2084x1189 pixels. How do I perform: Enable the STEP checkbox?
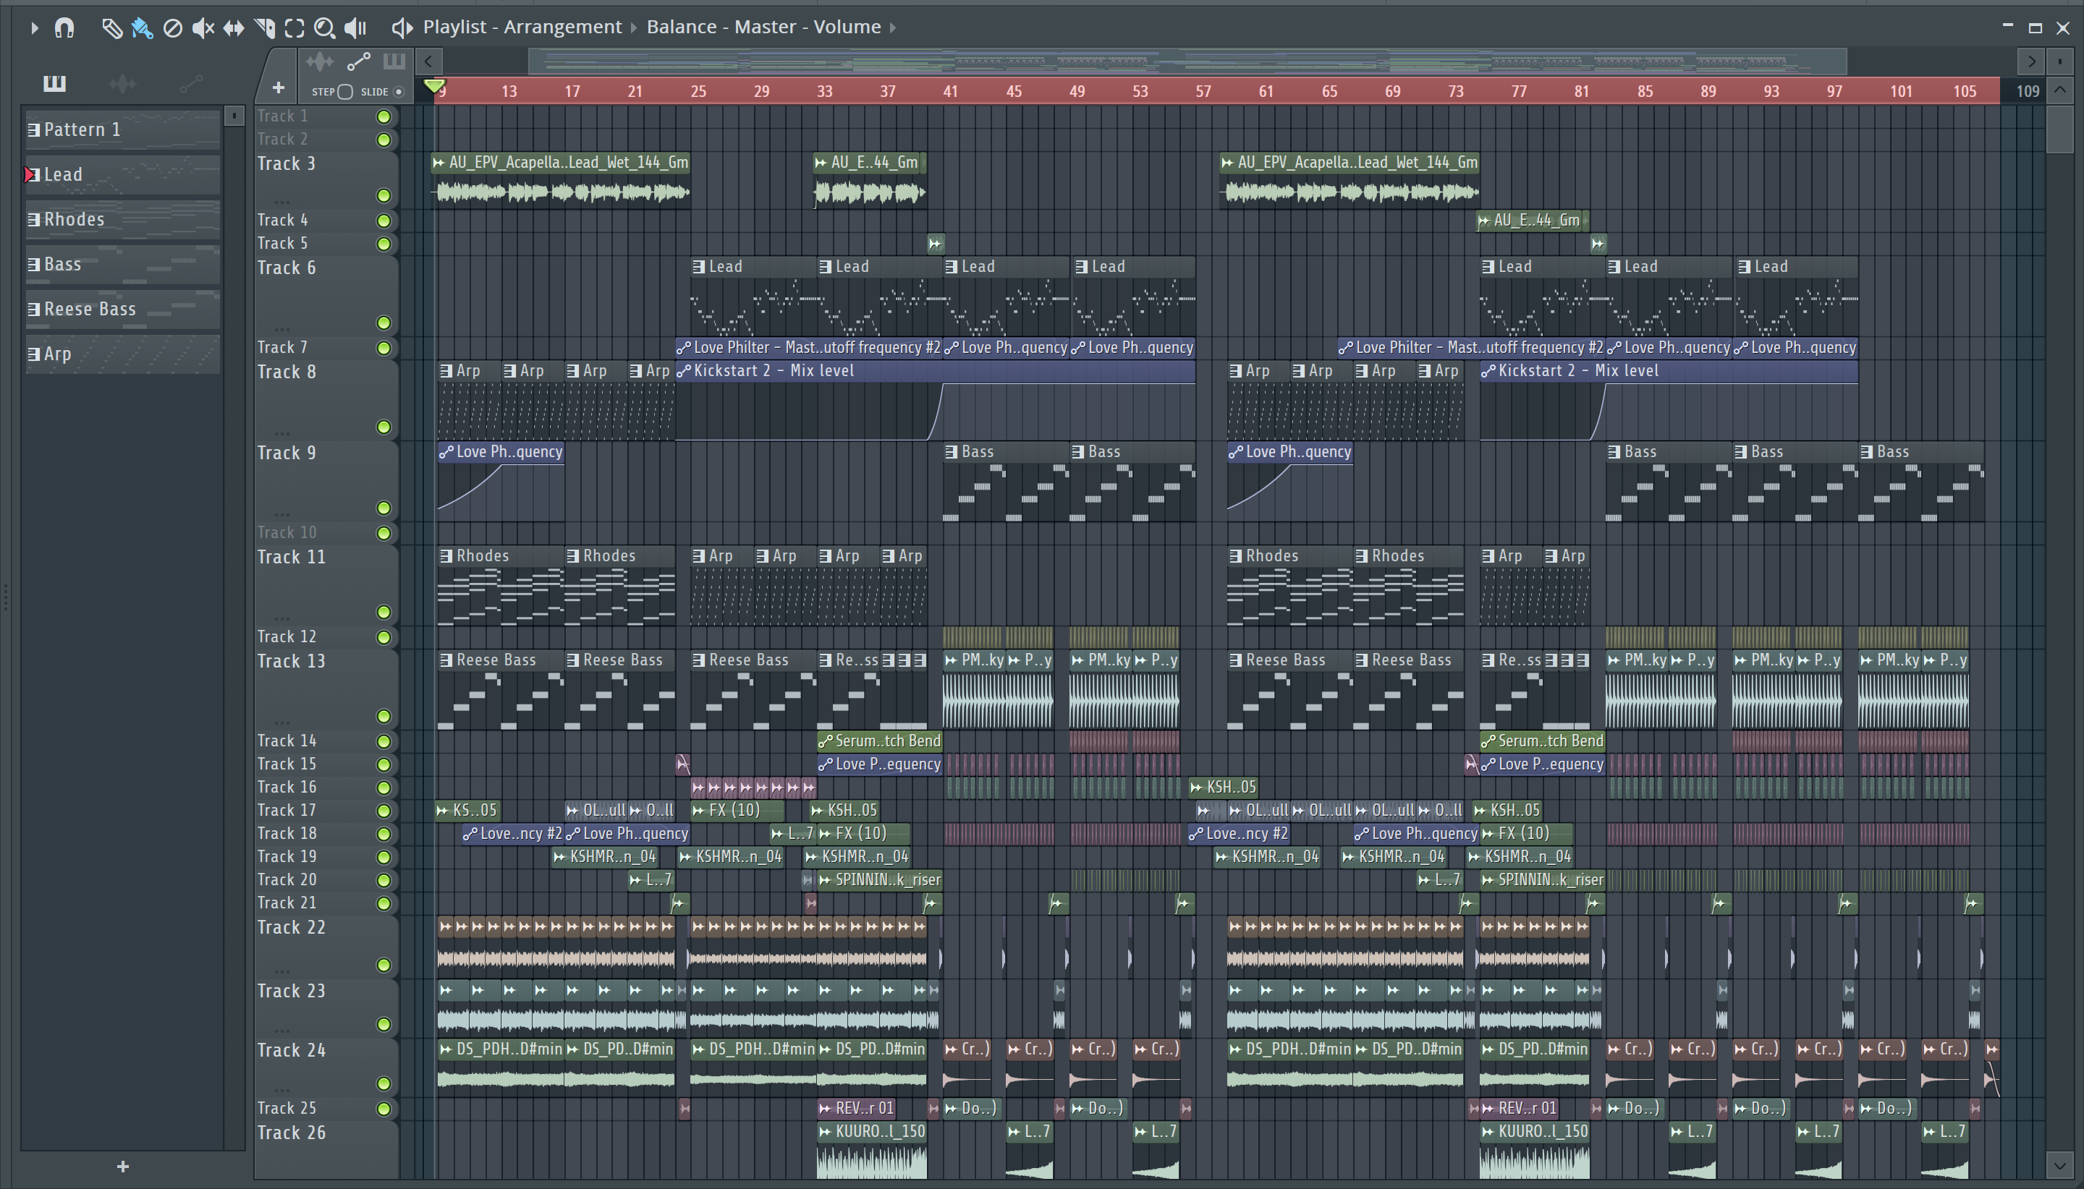[344, 91]
